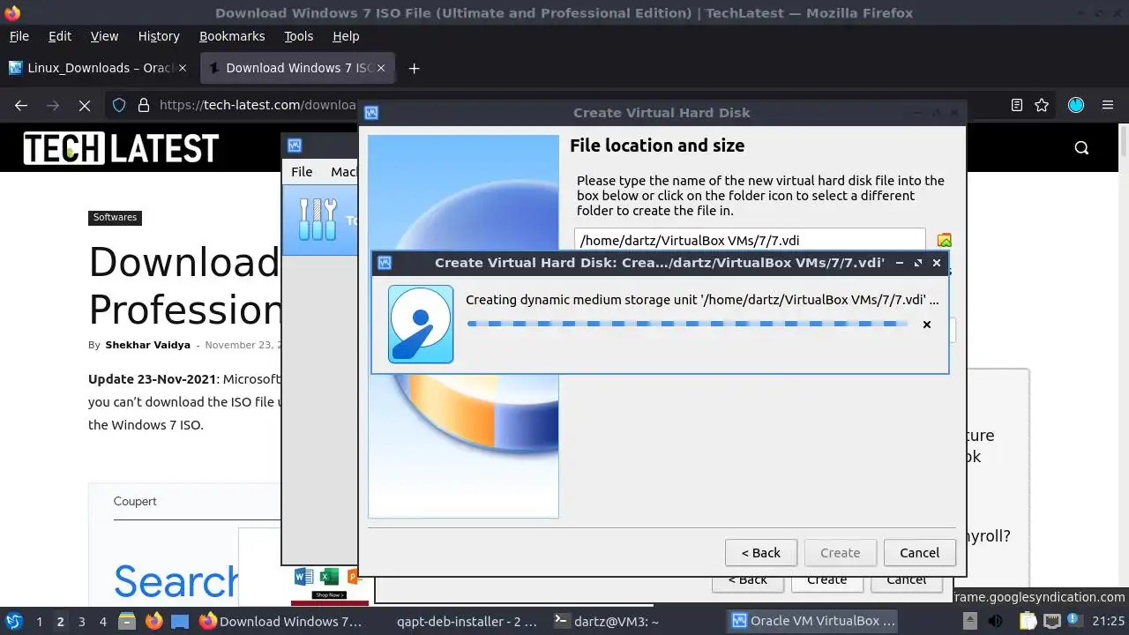
Task: Click the hard disk icon in progress dialog
Action: (x=421, y=324)
